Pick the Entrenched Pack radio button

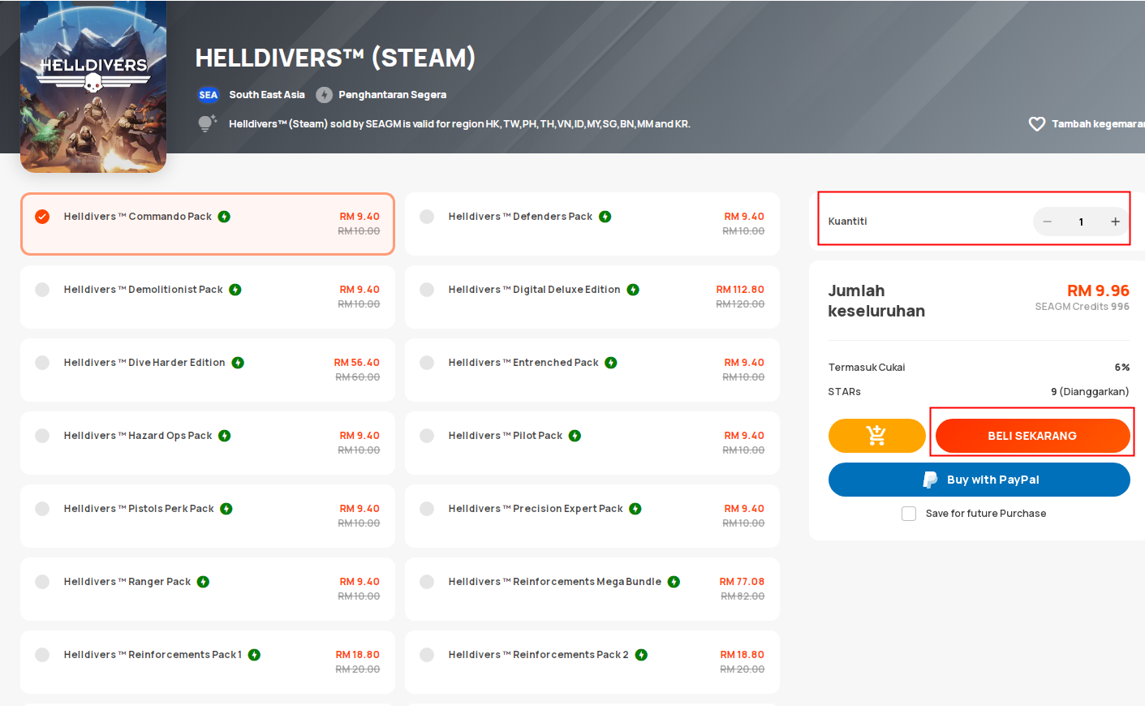[x=427, y=363]
